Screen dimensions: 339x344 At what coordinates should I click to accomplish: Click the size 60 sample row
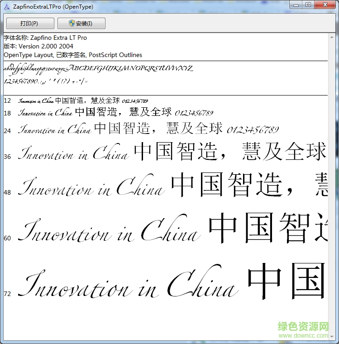pyautogui.click(x=166, y=229)
